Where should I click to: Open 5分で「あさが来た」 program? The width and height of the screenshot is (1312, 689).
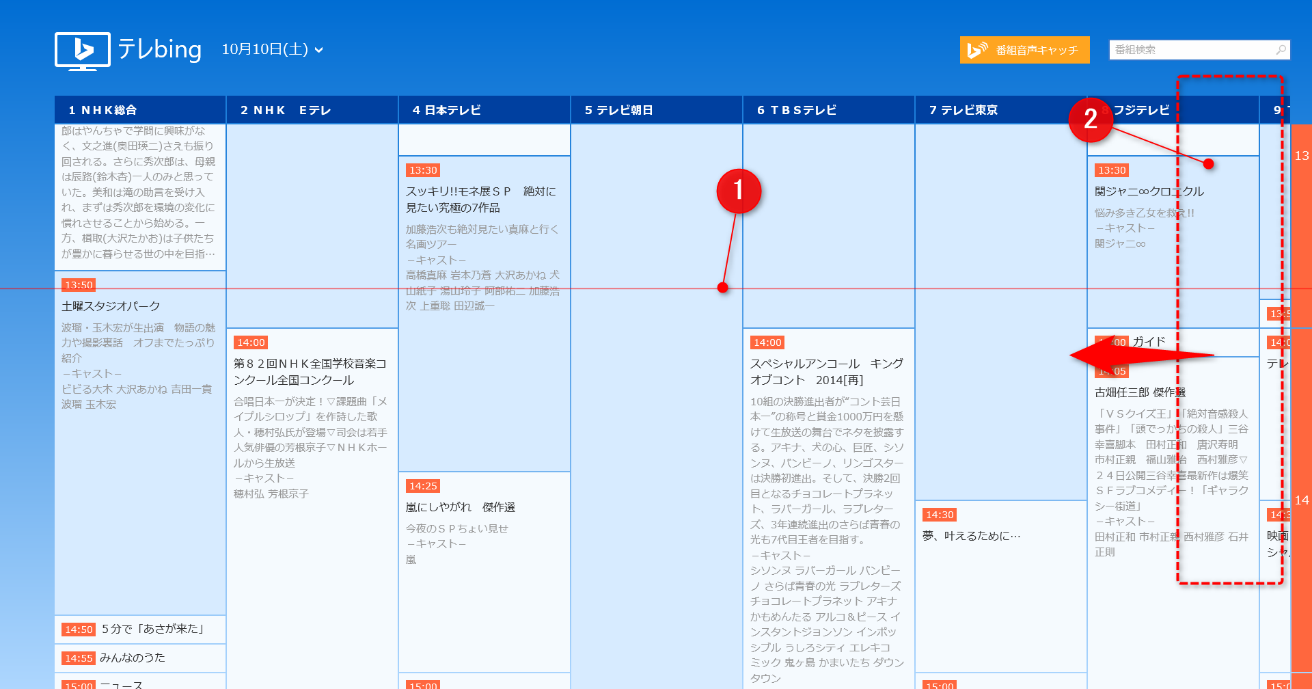coord(153,629)
